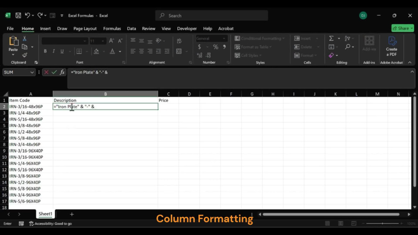Open Insert Function fx dialog
The image size is (418, 235).
(x=62, y=72)
